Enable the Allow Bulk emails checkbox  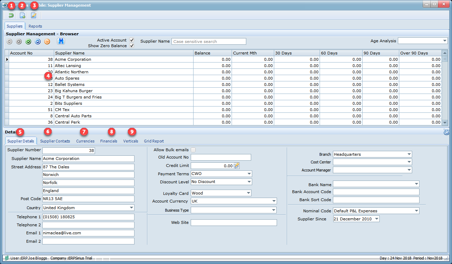[193, 150]
